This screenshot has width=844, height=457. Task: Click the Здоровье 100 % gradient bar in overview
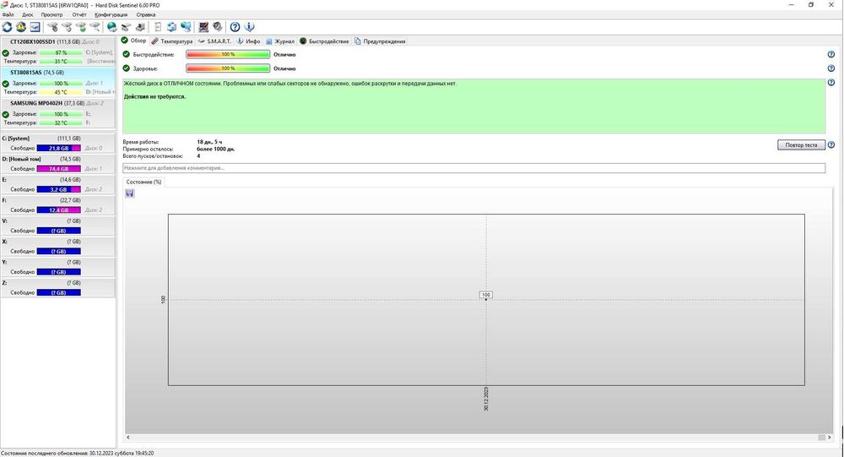[x=228, y=68]
